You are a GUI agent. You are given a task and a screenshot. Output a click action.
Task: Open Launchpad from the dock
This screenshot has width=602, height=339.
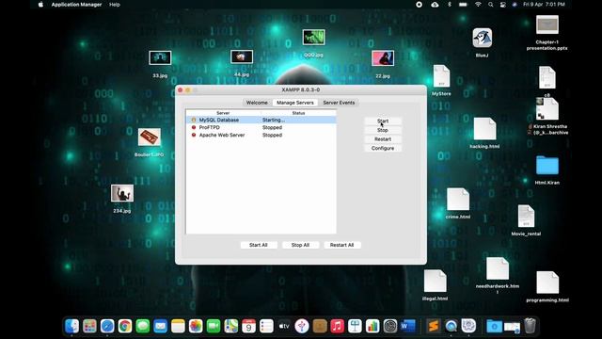pos(89,326)
